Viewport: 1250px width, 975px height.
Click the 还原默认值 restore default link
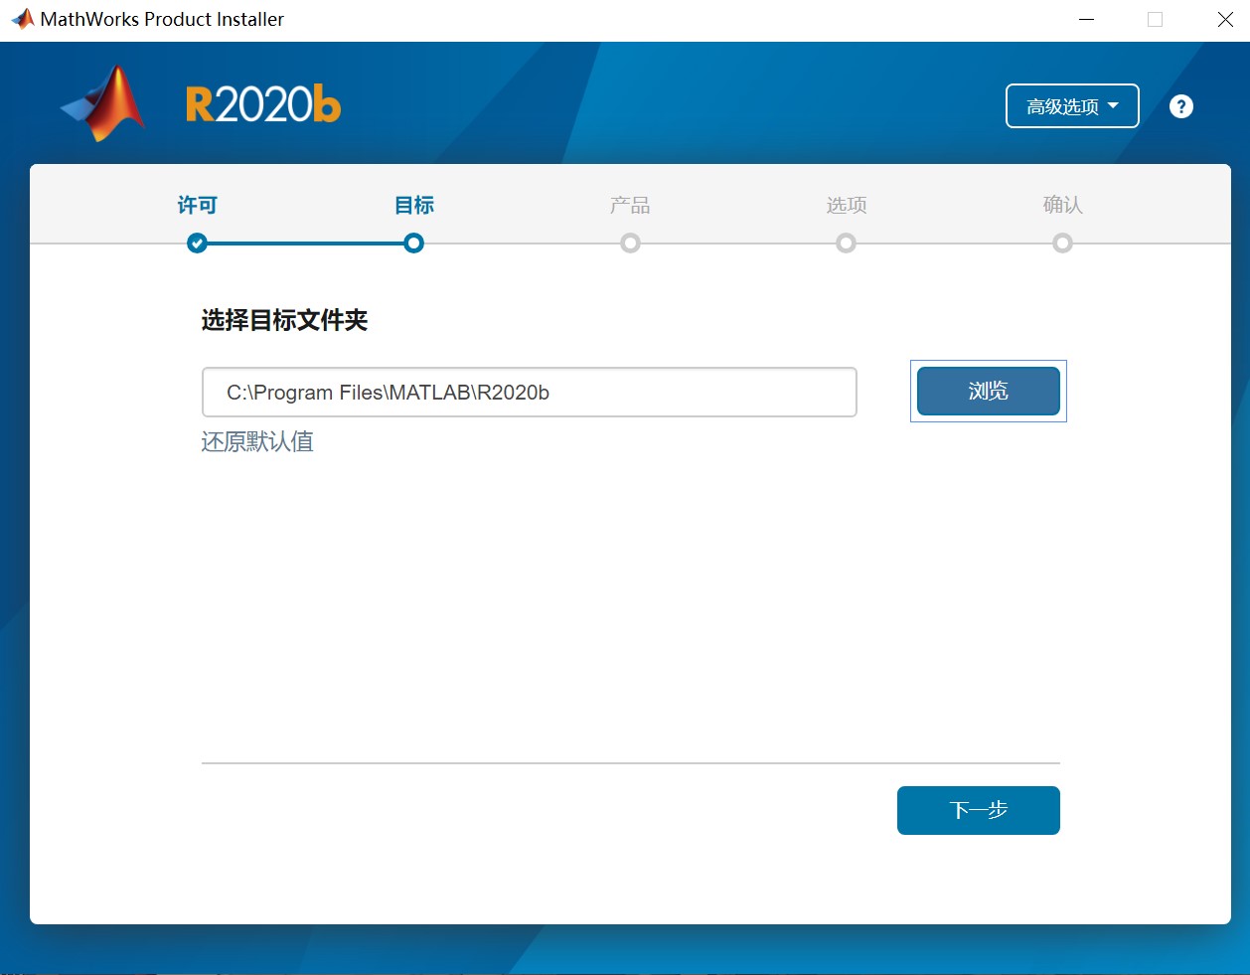coord(257,441)
